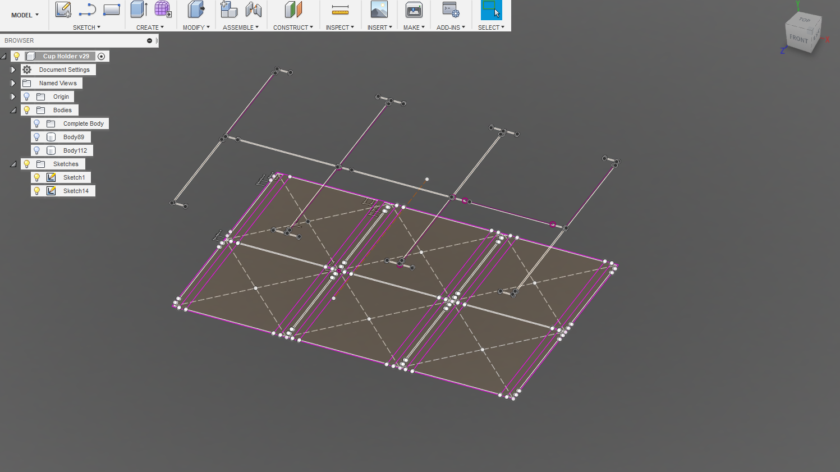Click the New Component icon
Screen dimensions: 840x472
[x=229, y=10]
